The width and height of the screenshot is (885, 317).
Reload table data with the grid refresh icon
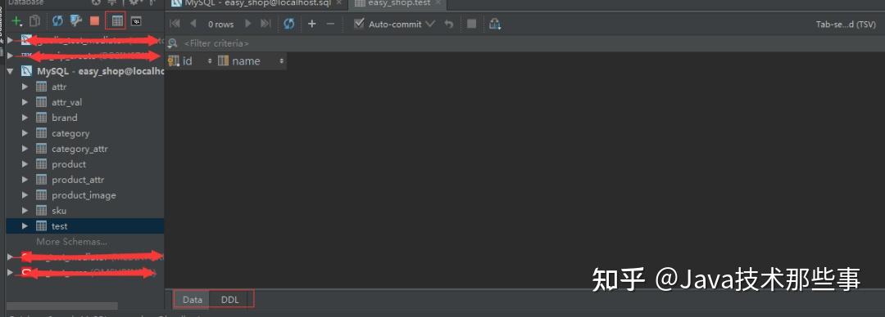pos(289,24)
